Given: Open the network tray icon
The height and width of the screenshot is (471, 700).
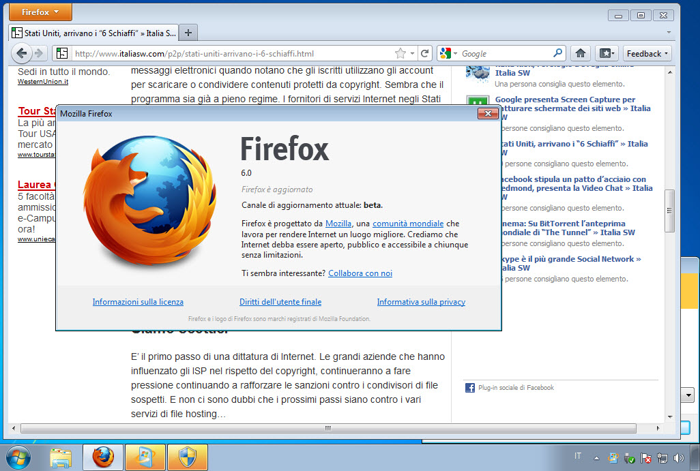Looking at the screenshot, I should (x=662, y=458).
